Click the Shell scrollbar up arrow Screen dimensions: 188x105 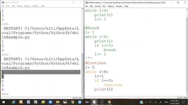point(82,9)
